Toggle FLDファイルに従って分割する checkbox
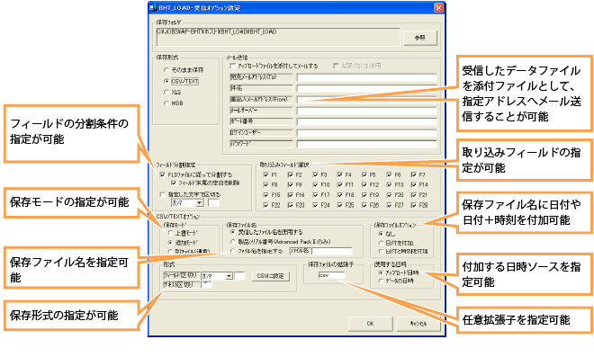Viewport: 594px width, 357px height. (163, 174)
